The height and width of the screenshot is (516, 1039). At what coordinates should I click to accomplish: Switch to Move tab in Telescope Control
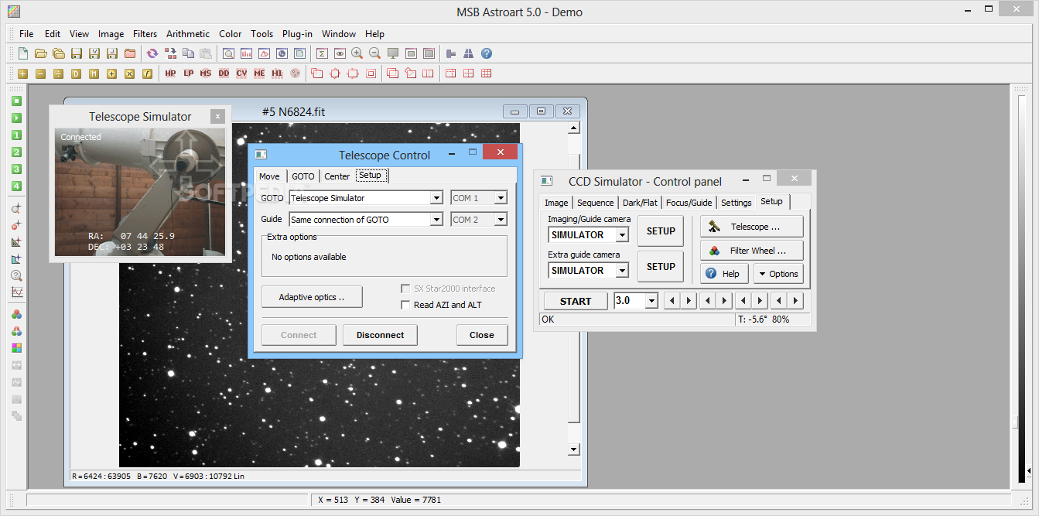pos(269,176)
